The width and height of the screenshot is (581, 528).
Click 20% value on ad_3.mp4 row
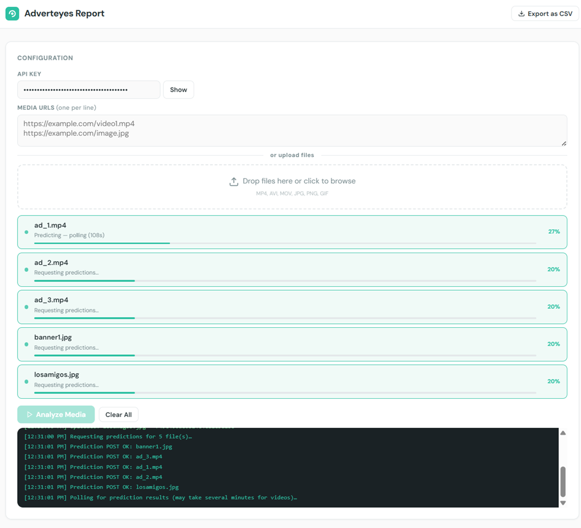pos(554,307)
